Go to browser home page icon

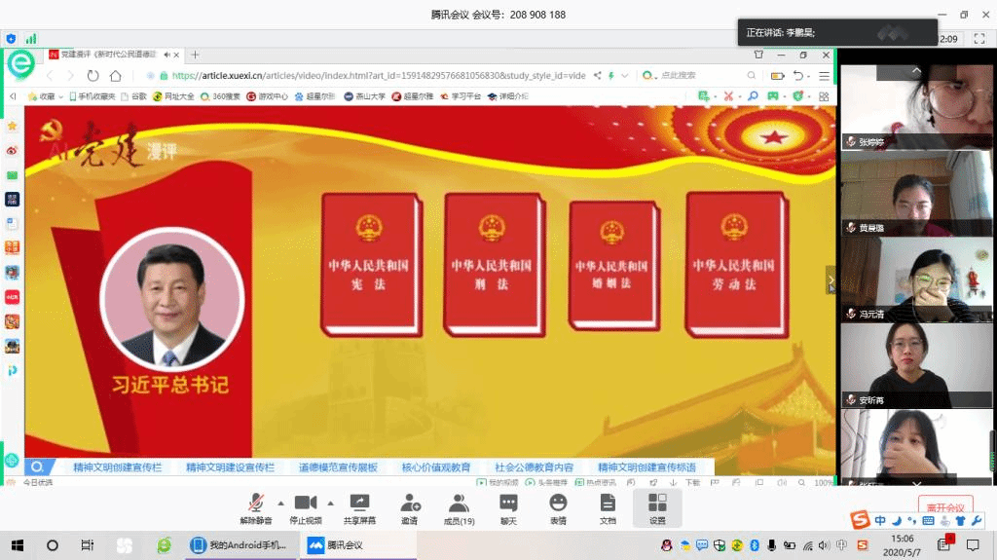pyautogui.click(x=116, y=76)
